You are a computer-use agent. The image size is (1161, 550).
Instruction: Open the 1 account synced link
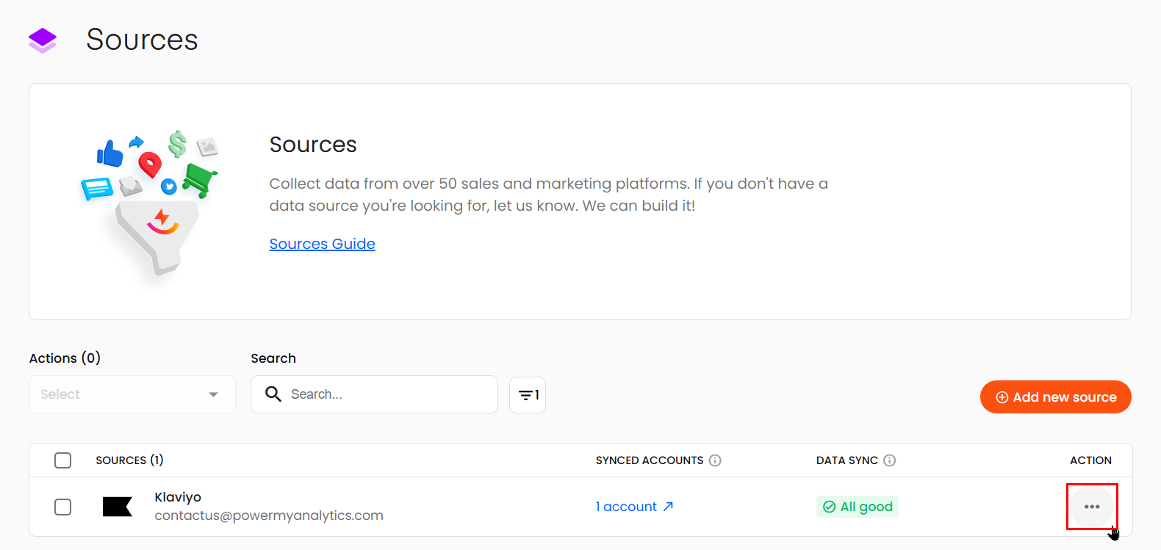pyautogui.click(x=626, y=507)
